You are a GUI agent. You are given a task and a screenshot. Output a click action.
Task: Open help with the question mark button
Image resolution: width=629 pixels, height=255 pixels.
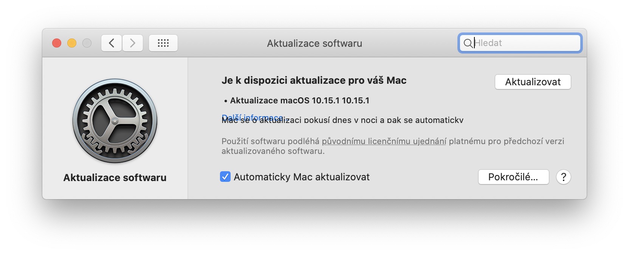(x=563, y=177)
